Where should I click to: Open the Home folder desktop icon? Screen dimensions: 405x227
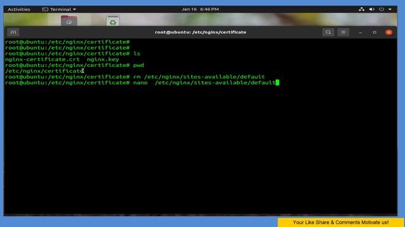tap(69, 21)
